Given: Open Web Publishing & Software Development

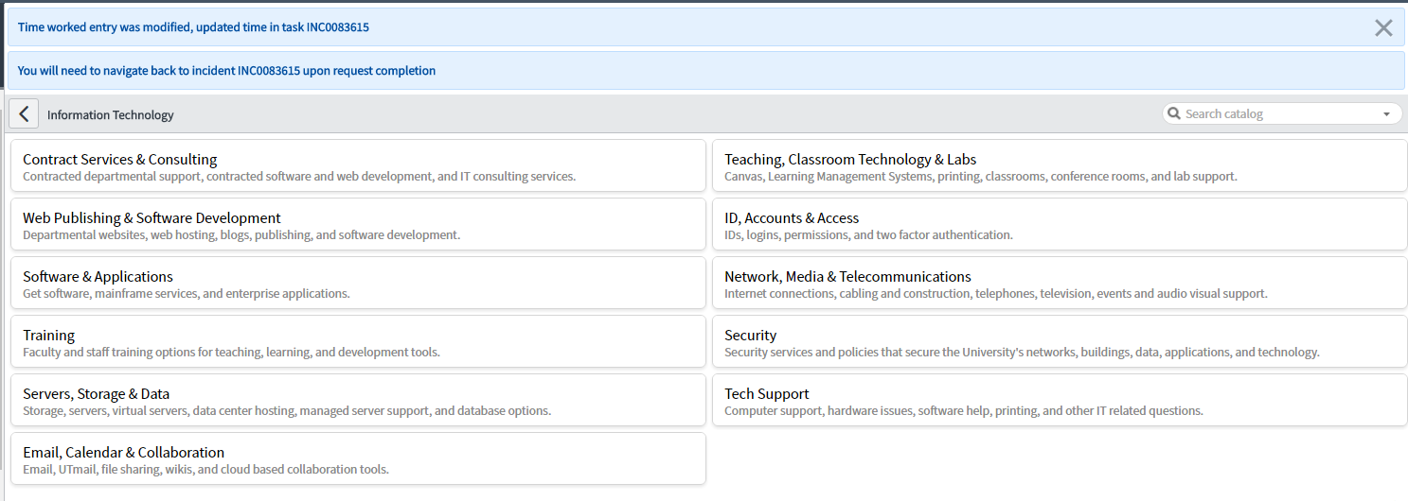Looking at the screenshot, I should (x=358, y=225).
